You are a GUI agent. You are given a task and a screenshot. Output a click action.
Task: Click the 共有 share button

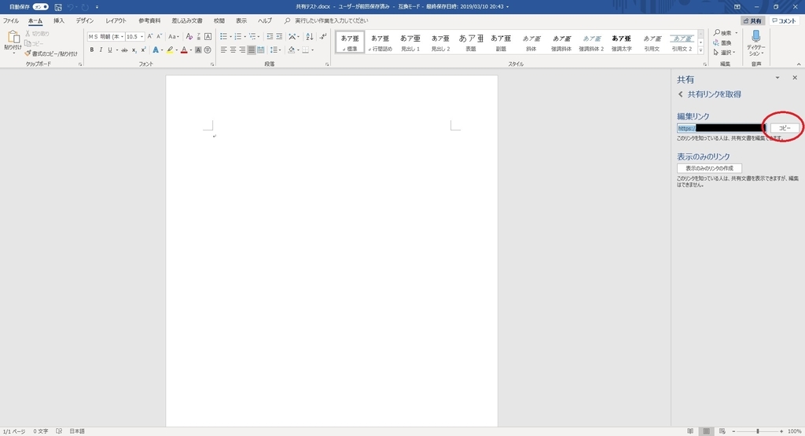752,21
